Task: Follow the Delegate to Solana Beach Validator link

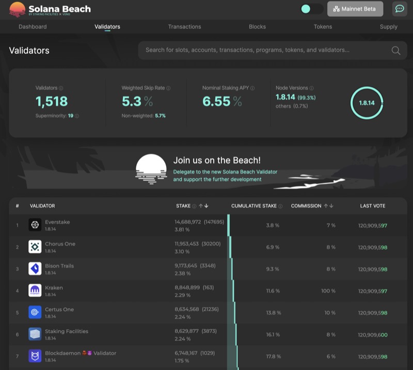Action: click(225, 175)
